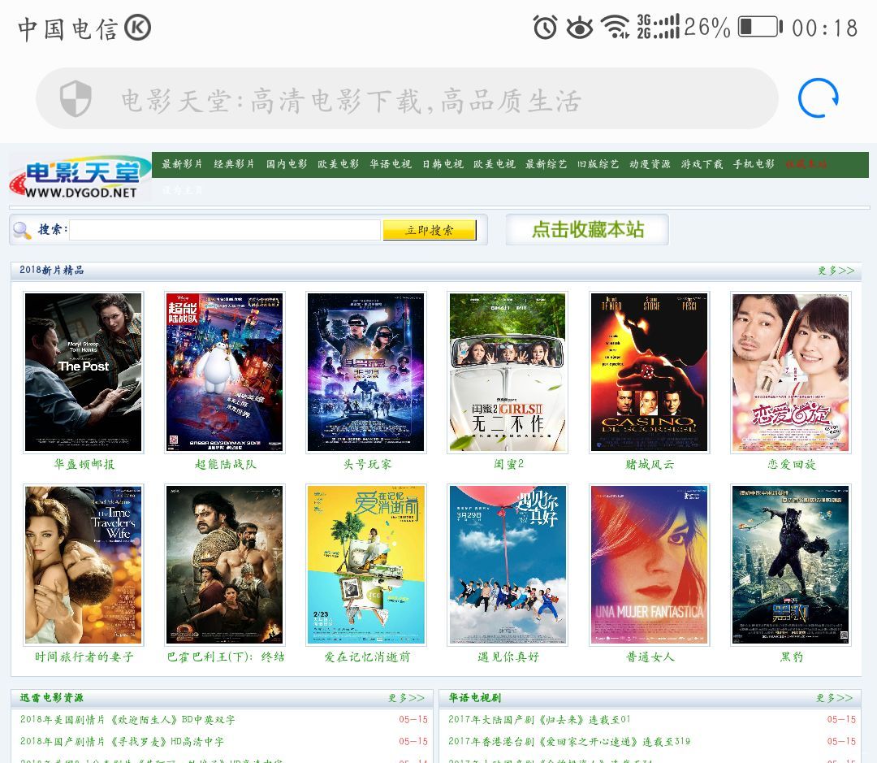
Task: Open the 日韩电视 menu item
Action: click(443, 164)
